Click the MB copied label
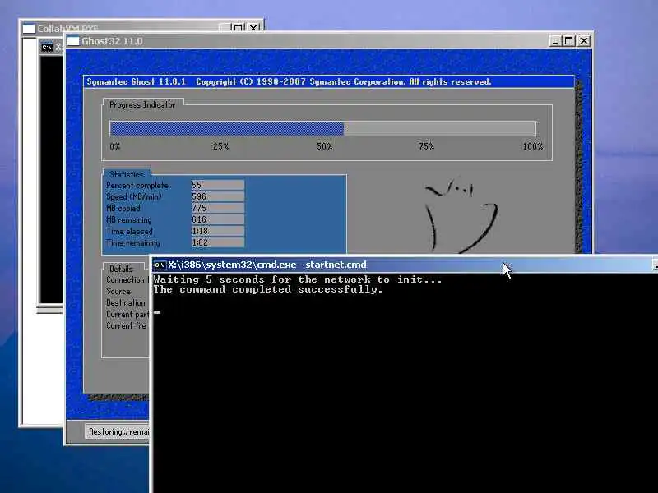 (x=123, y=209)
